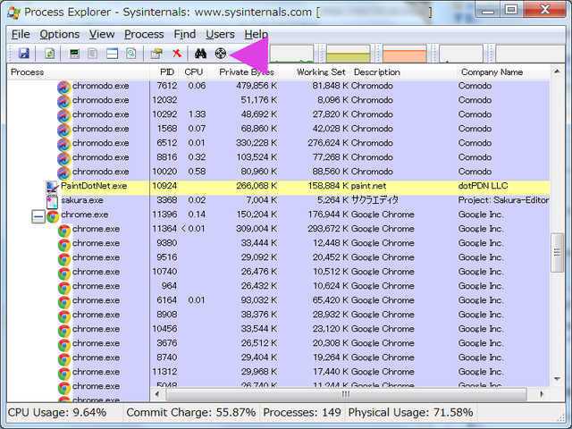Image resolution: width=572 pixels, height=429 pixels.
Task: Select chromodo.exe with PID 8816
Action: [x=279, y=157]
